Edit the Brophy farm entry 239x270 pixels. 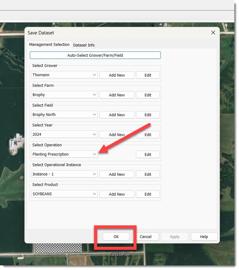148,95
